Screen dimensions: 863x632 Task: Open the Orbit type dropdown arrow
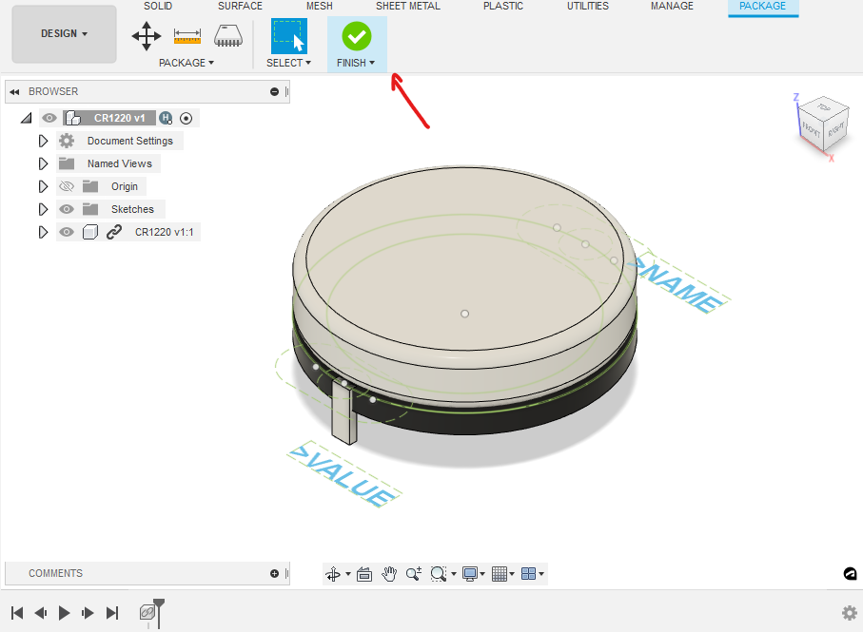tap(348, 574)
